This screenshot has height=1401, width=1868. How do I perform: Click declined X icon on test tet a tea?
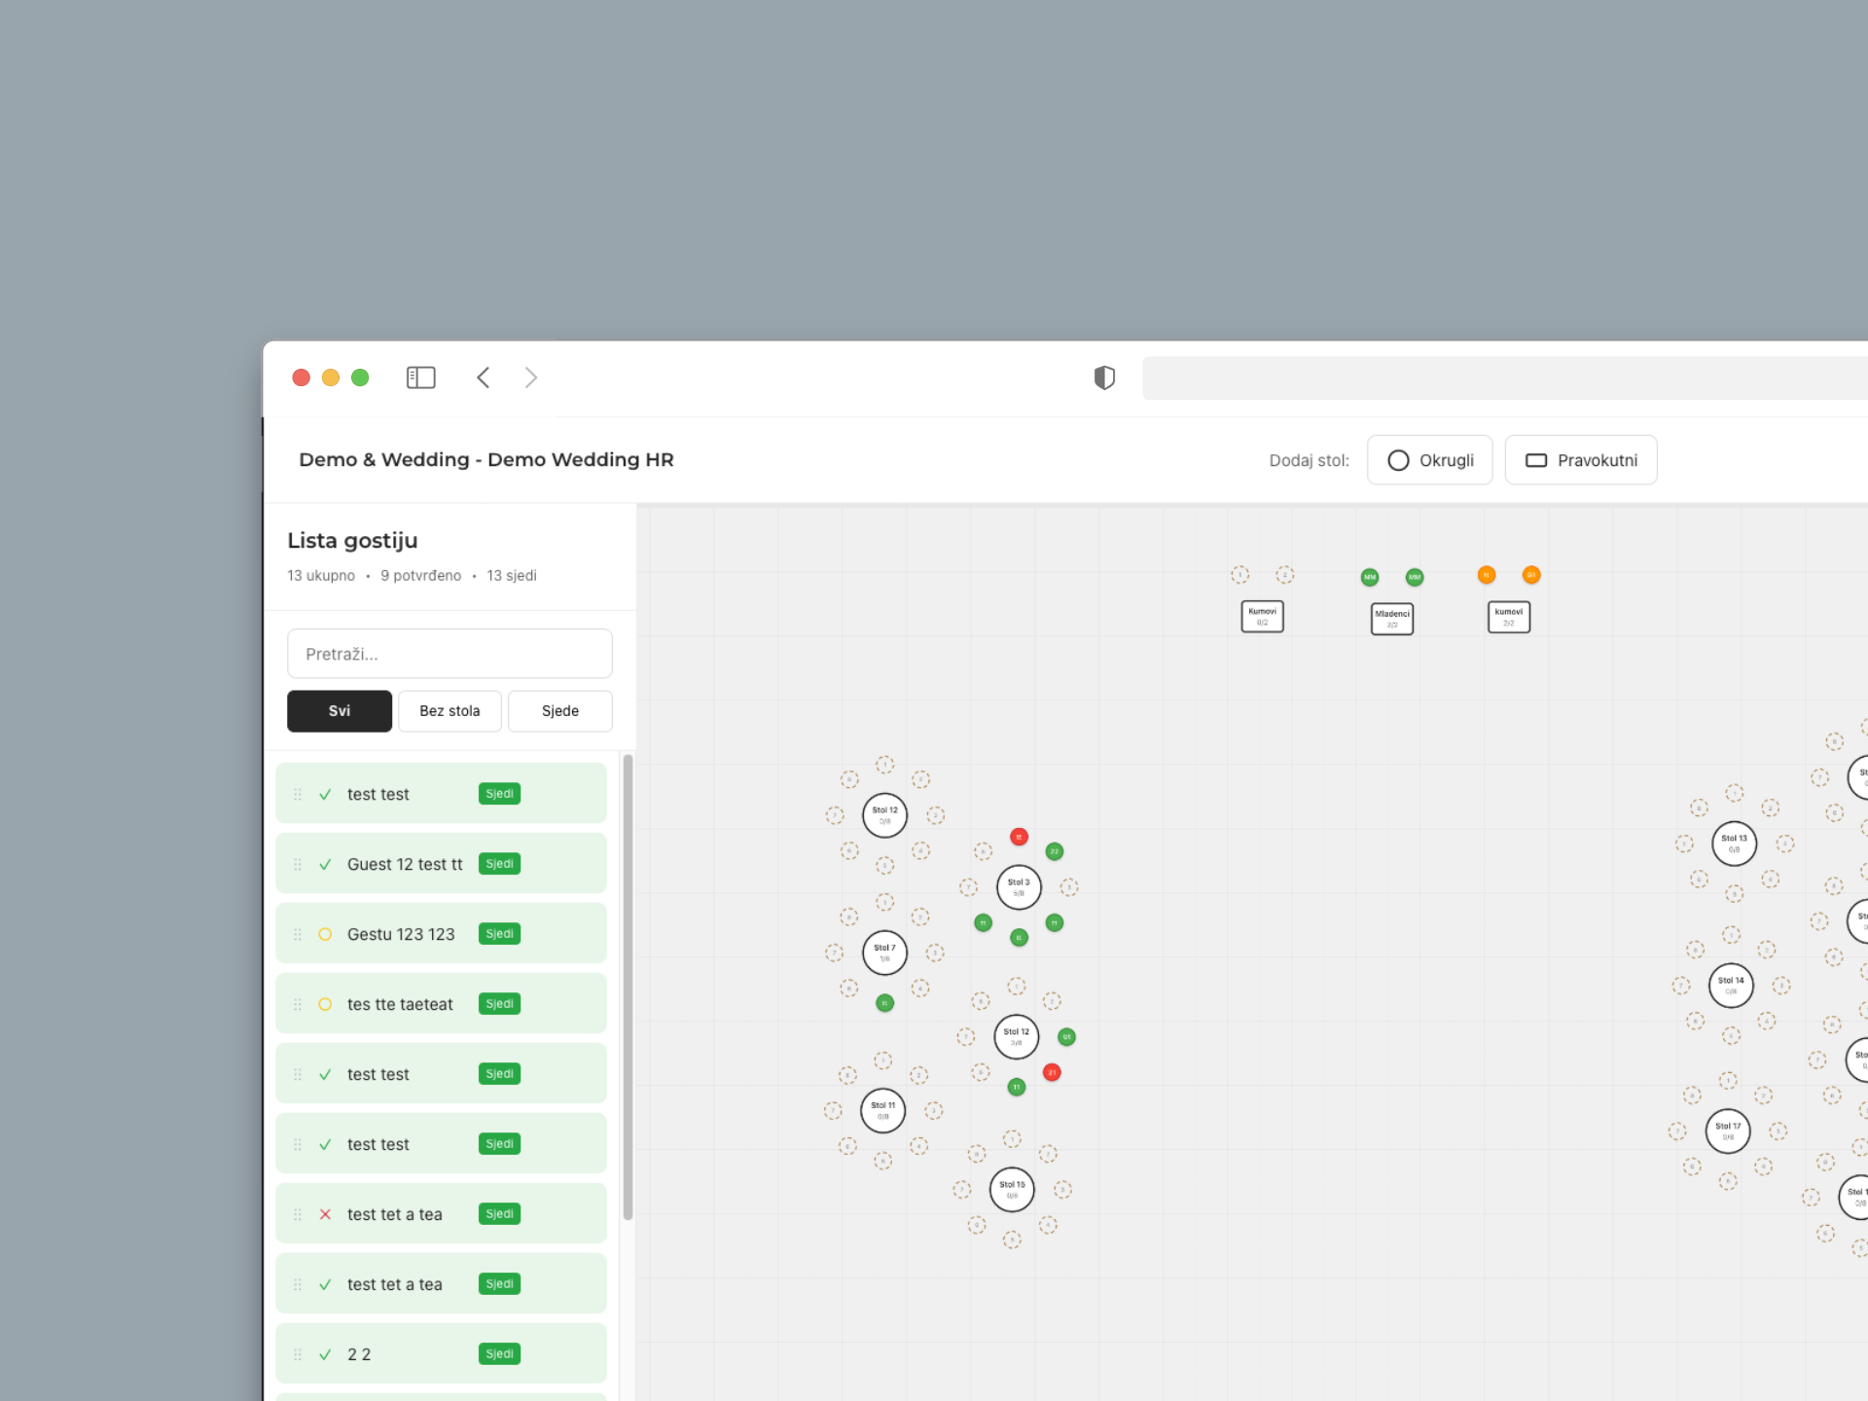pos(325,1214)
